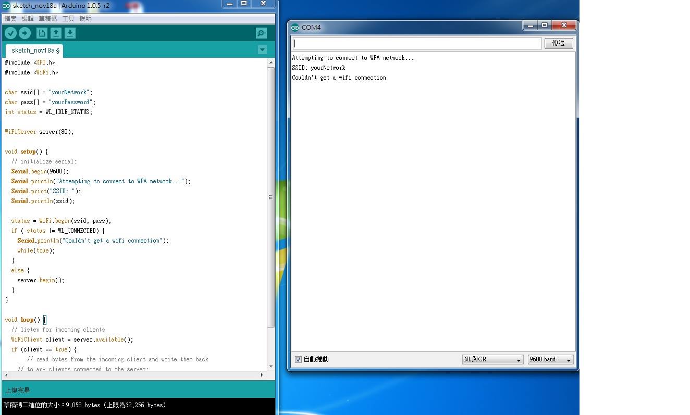Image resolution: width=690 pixels, height=415 pixels.
Task: Maximize the Arduino IDE window
Action: coord(243,3)
